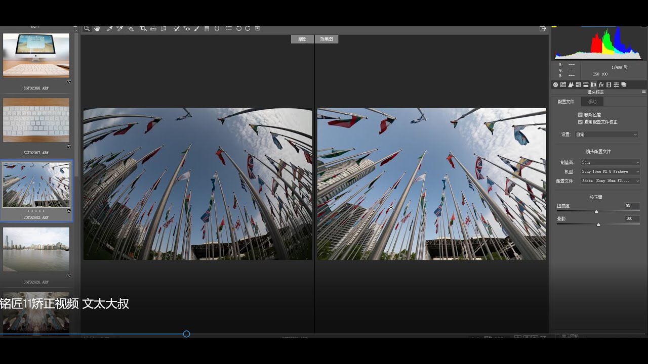Open the Effects fx panel icon

point(601,84)
